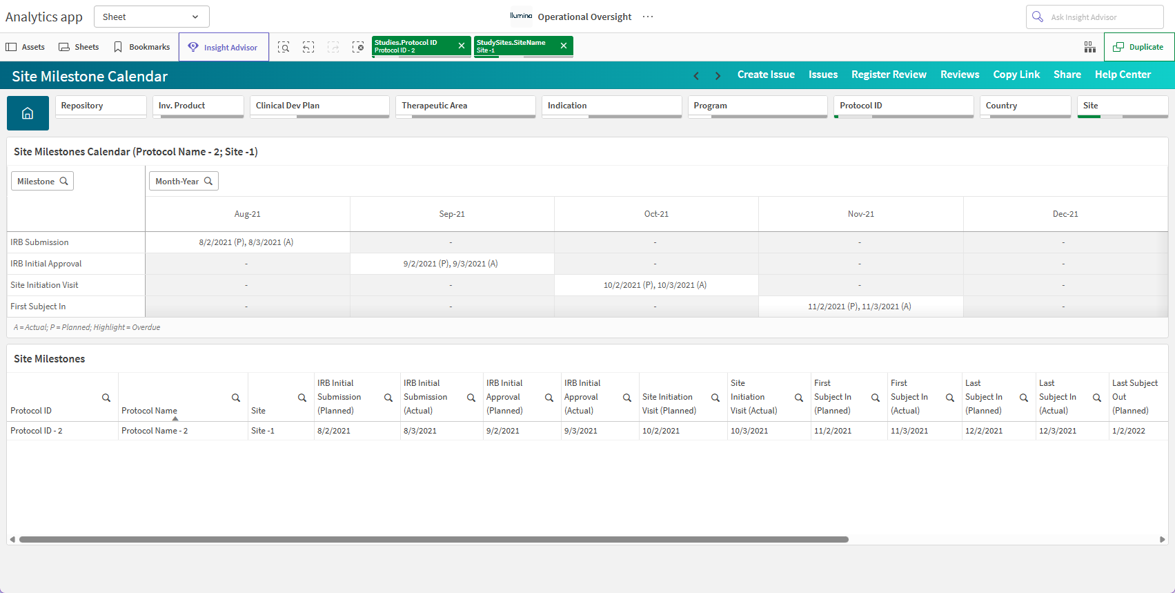Viewport: 1175px width, 593px height.
Task: Select the First Subject In milestone row
Action: tap(76, 307)
